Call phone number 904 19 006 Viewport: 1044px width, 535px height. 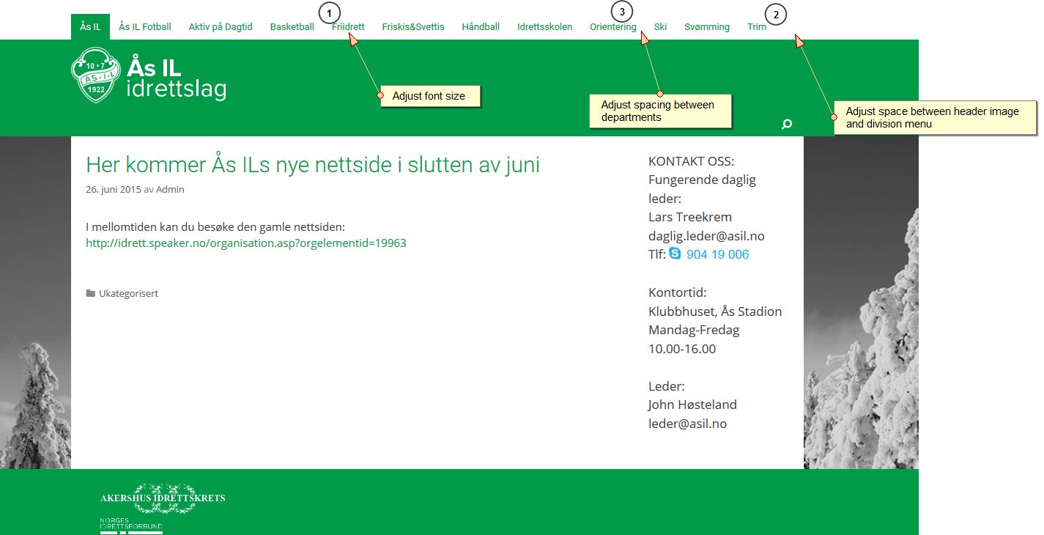pos(717,255)
